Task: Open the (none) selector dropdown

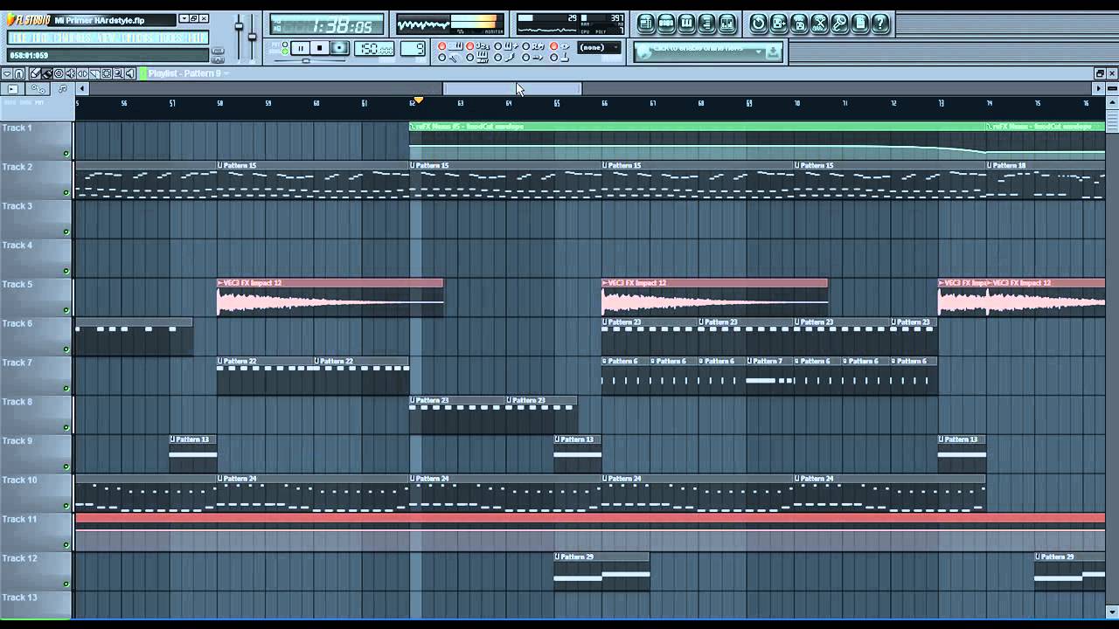Action: [x=598, y=47]
